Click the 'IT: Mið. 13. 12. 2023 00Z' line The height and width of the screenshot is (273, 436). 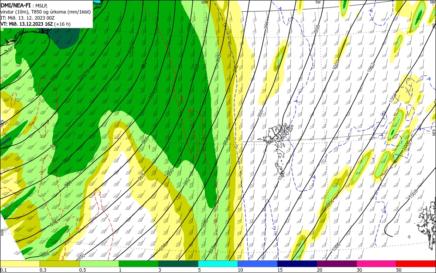[x=27, y=18]
